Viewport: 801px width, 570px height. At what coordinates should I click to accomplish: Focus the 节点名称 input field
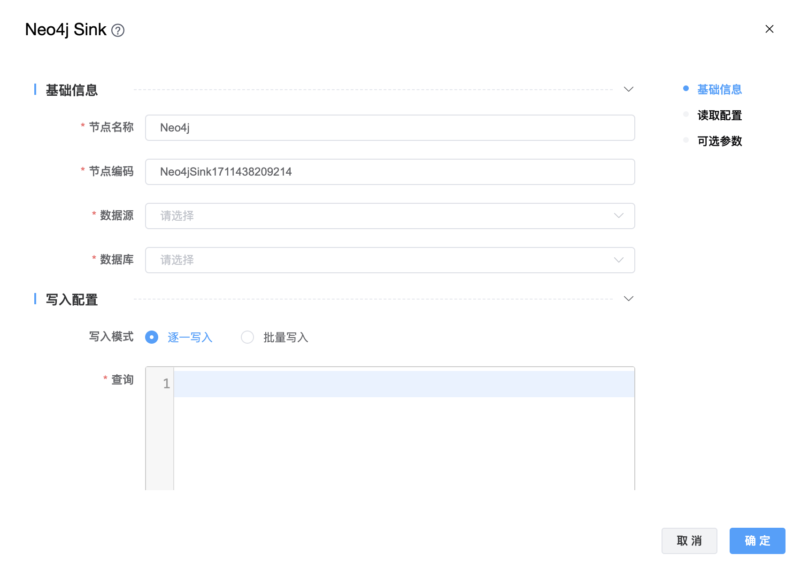click(x=390, y=128)
